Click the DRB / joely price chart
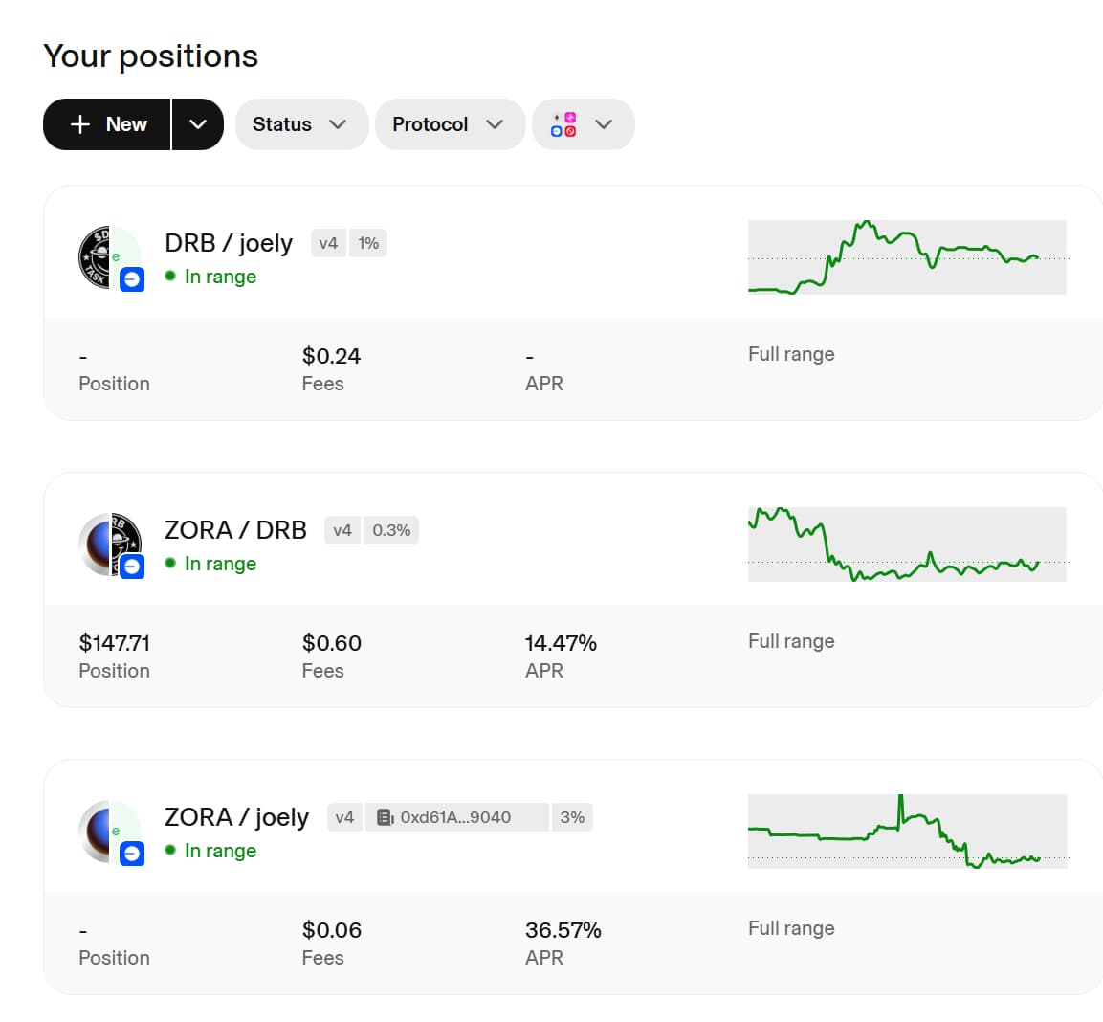 click(x=906, y=256)
